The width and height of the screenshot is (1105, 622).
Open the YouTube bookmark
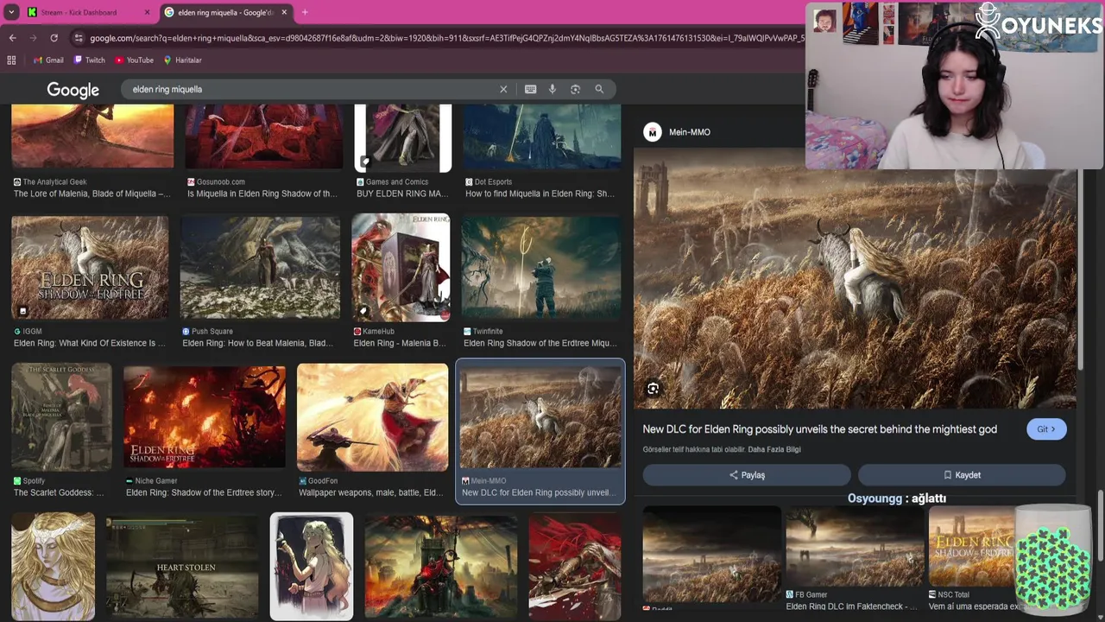tap(134, 60)
